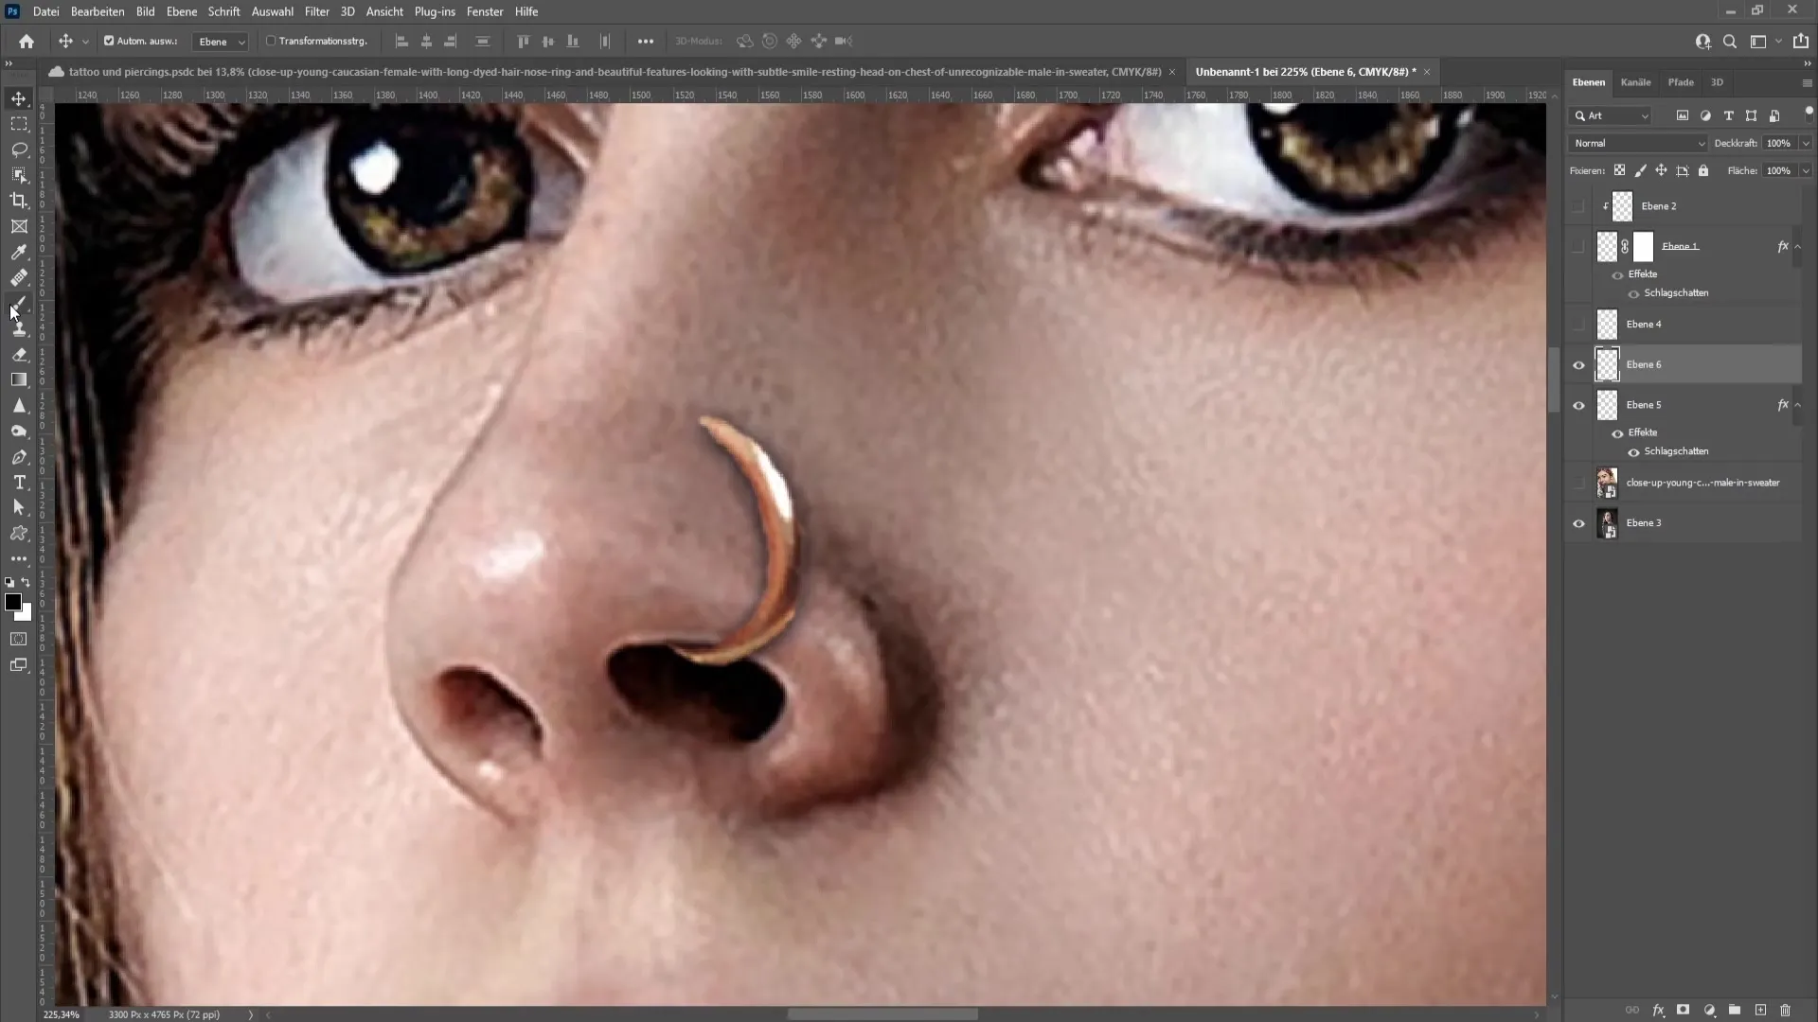Select the Lasso tool

pyautogui.click(x=19, y=149)
